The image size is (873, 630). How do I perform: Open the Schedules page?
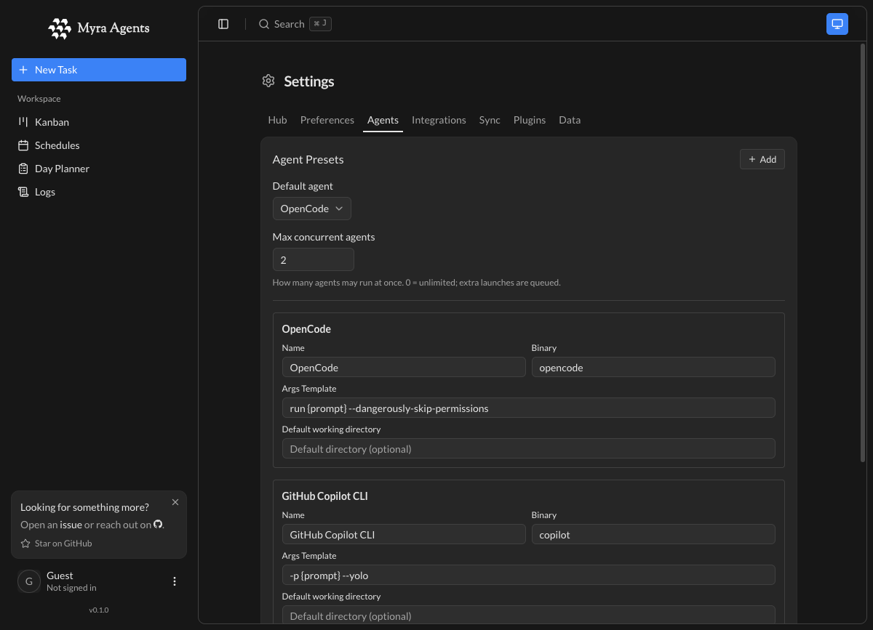tap(99, 145)
